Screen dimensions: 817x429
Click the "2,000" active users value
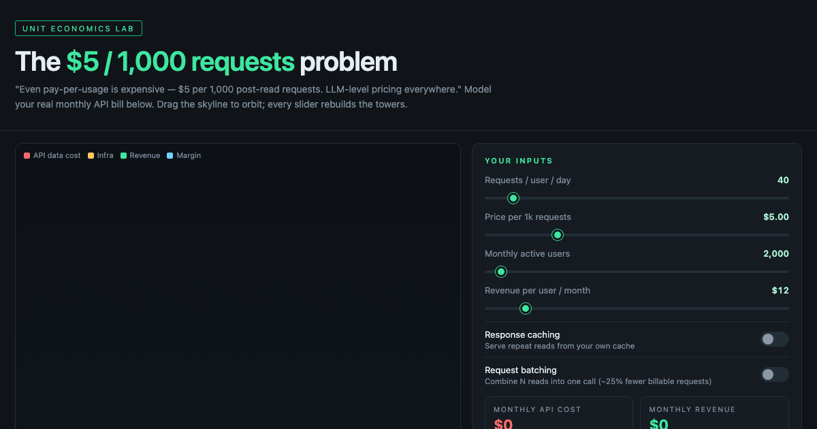pos(776,254)
